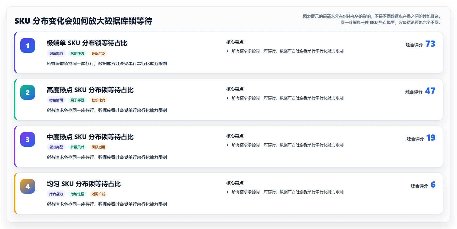Click 核心亮点 heading in 均匀 SKU card

tap(235, 183)
